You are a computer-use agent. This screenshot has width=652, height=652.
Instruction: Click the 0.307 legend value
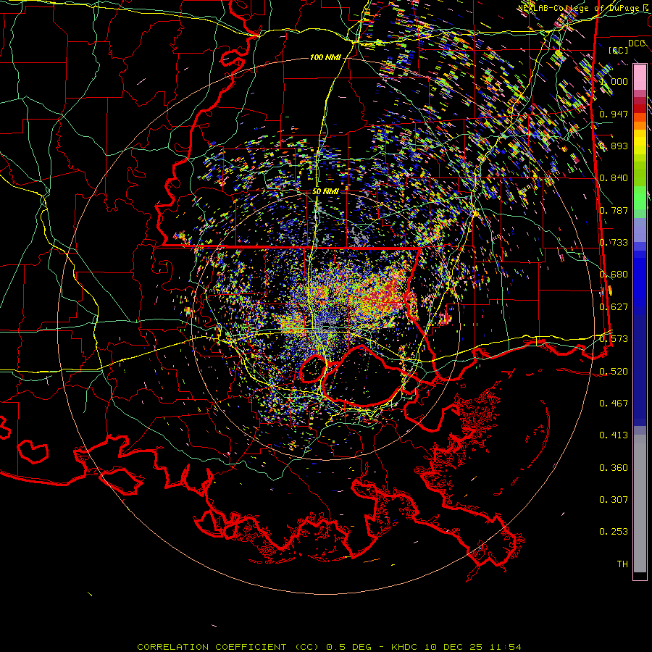(614, 499)
